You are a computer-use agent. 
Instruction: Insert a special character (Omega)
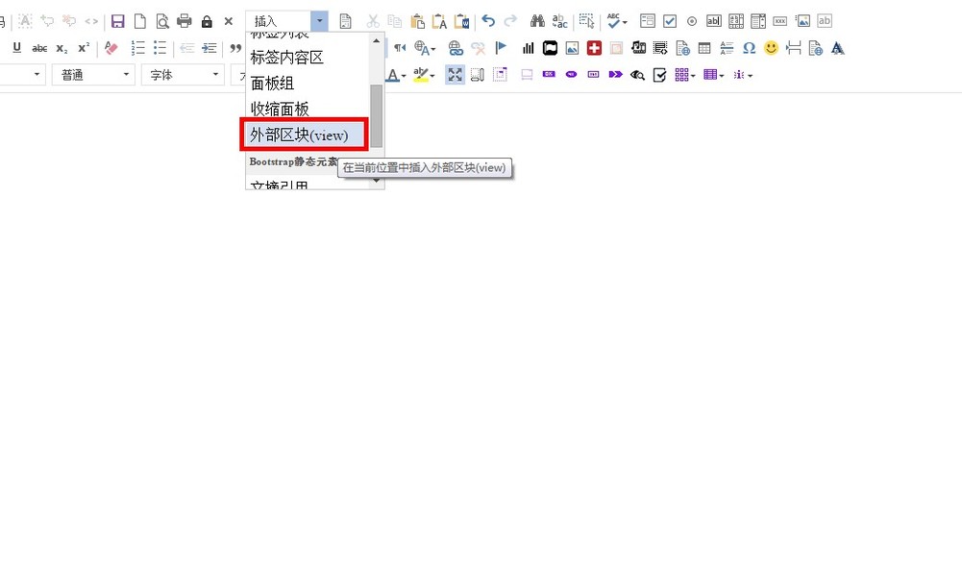click(x=749, y=48)
